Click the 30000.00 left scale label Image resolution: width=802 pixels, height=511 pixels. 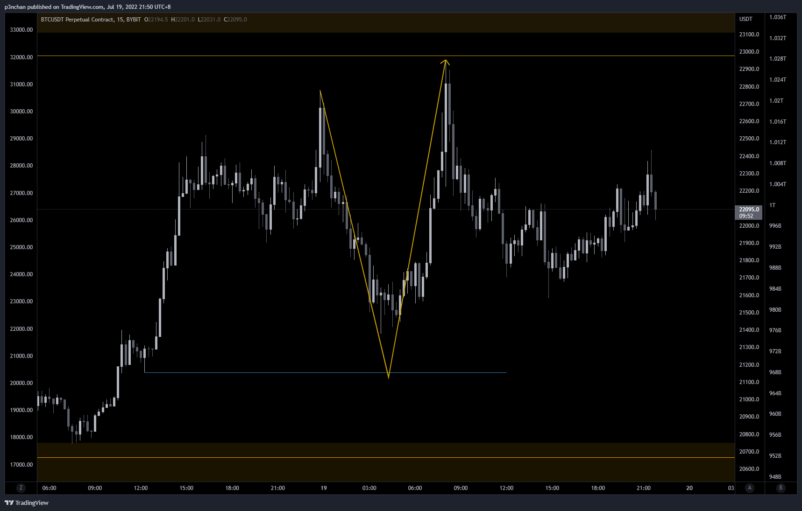click(x=21, y=112)
